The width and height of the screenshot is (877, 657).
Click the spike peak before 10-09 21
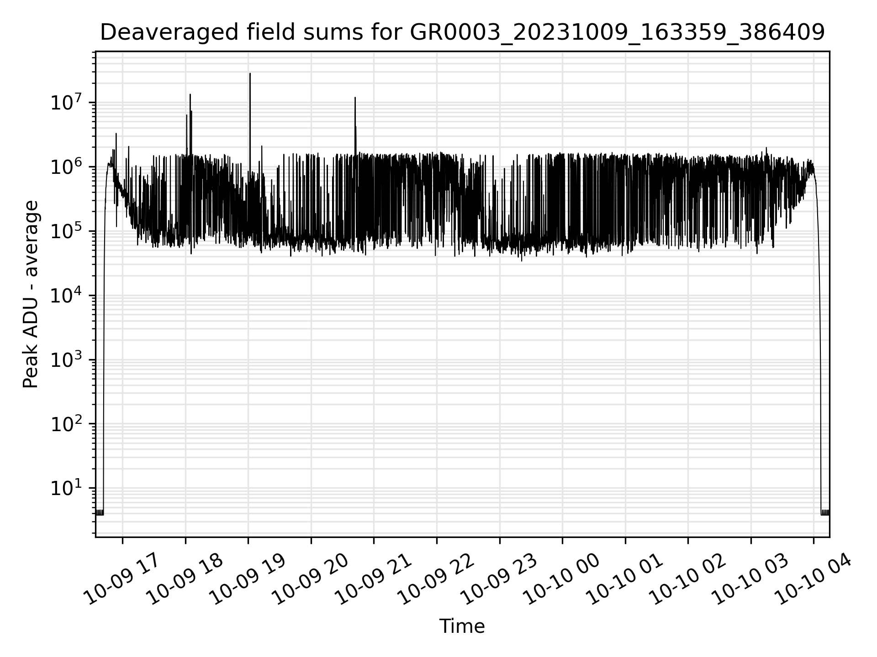(355, 98)
